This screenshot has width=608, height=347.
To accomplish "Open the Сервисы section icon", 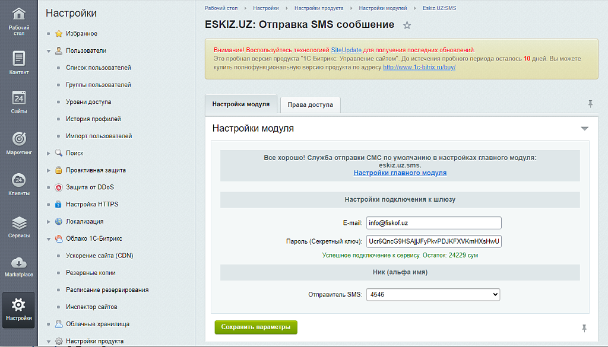I will [18, 222].
